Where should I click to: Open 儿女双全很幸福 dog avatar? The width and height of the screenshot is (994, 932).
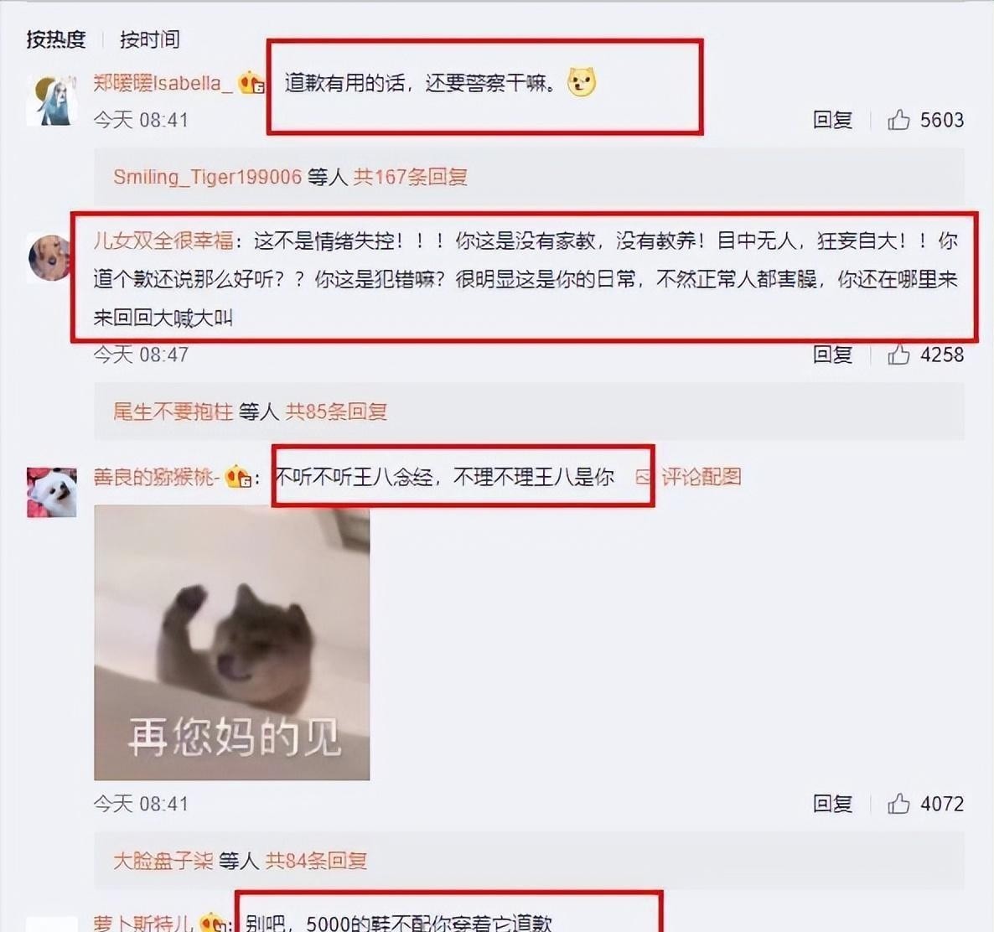pos(51,257)
